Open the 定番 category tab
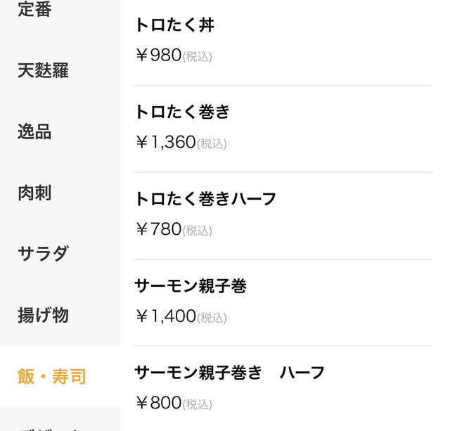The height and width of the screenshot is (431, 450). click(x=34, y=10)
